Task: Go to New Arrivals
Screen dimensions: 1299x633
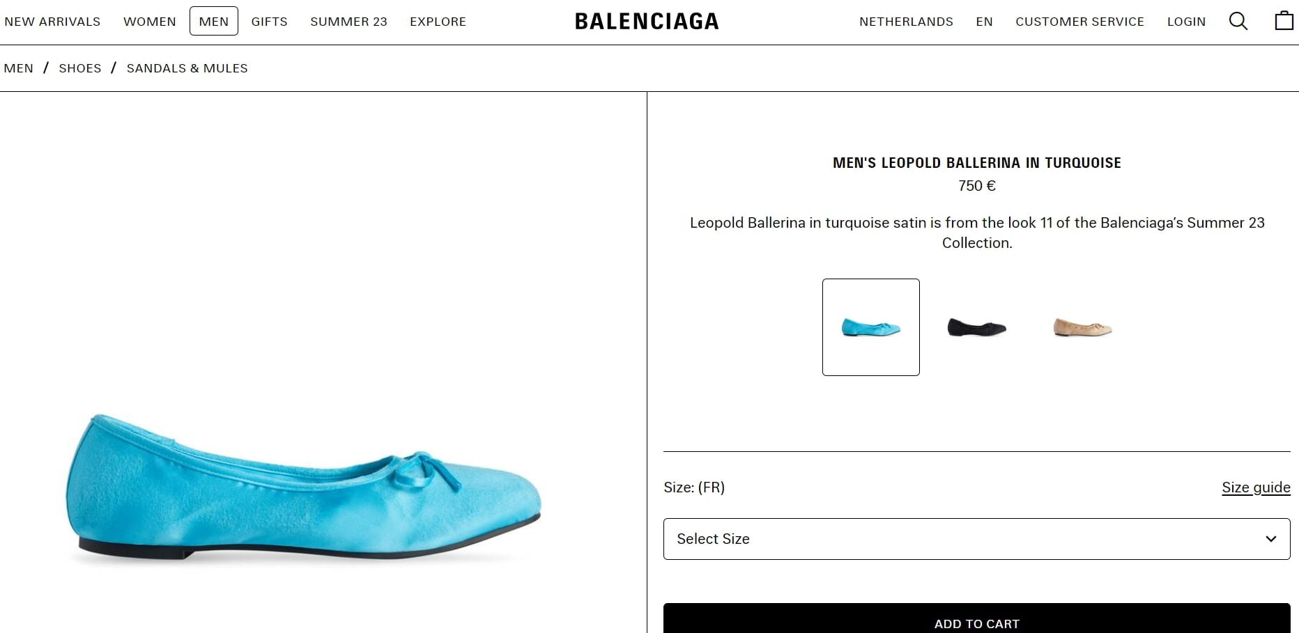Action: (x=52, y=22)
